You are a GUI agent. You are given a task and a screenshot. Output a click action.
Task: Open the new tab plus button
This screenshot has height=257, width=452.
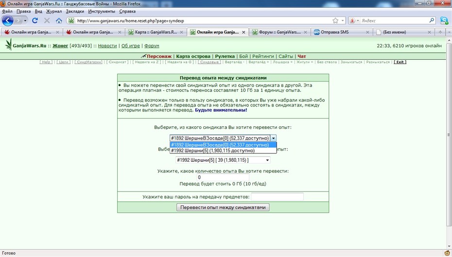pyautogui.click(x=440, y=32)
